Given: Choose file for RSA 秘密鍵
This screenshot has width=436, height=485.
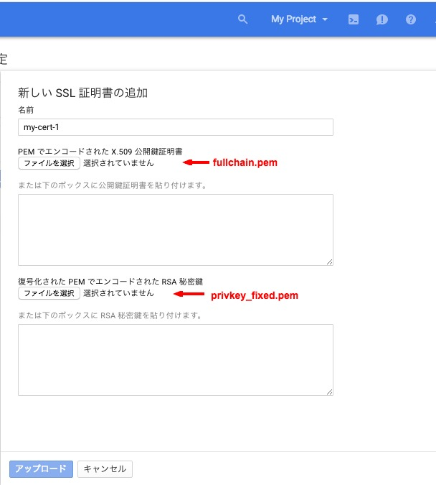Looking at the screenshot, I should coord(49,293).
